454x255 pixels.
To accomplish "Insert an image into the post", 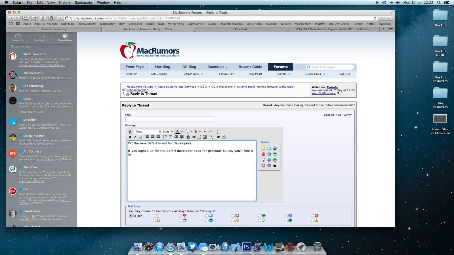I will pos(205,137).
